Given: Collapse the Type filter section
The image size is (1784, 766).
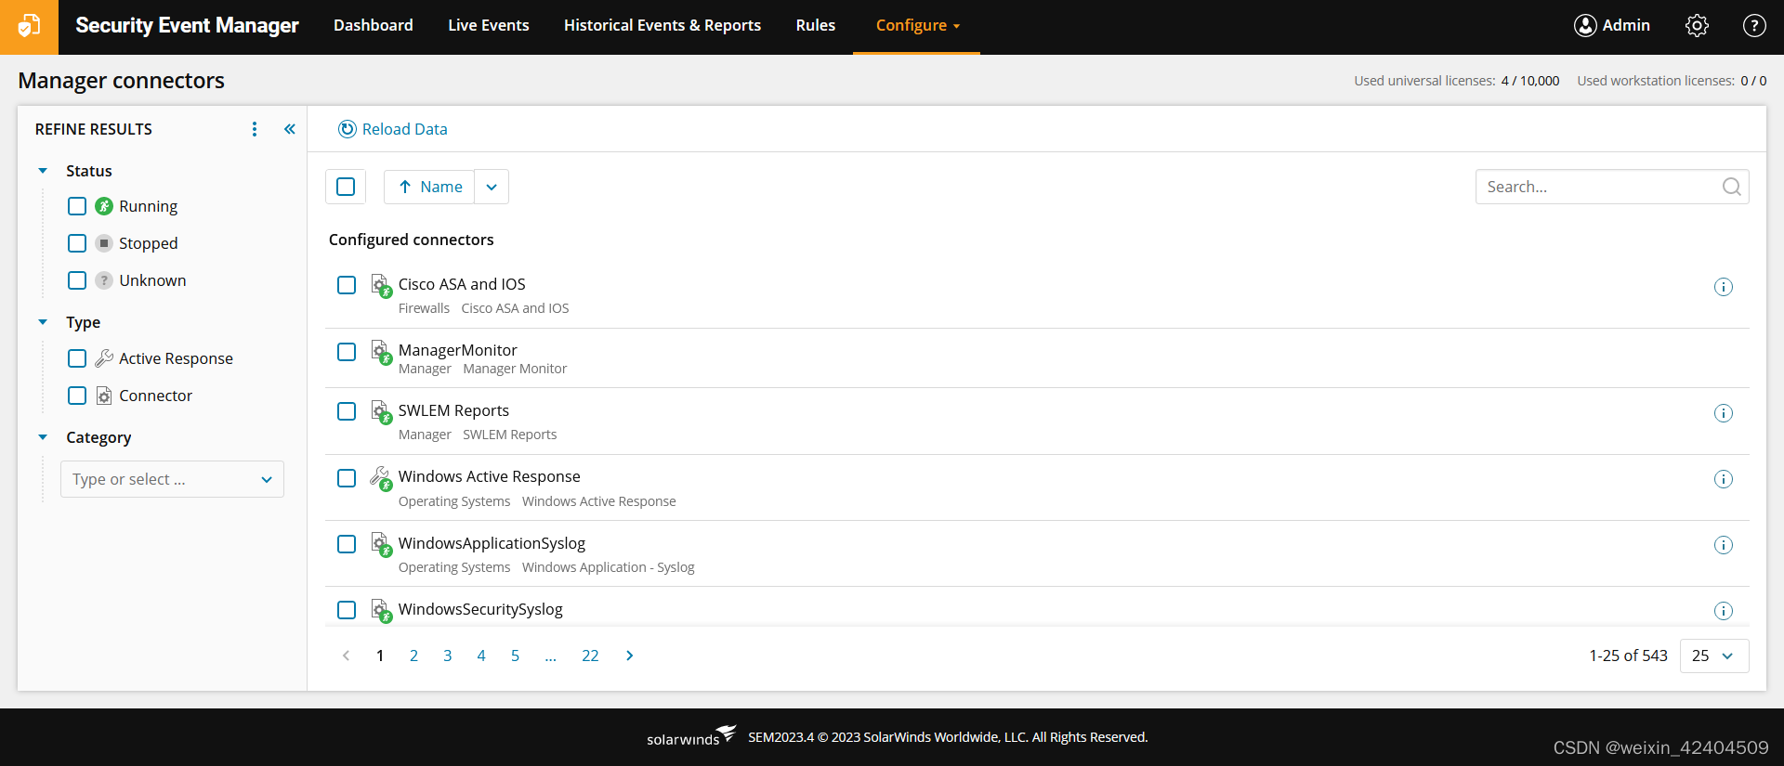Looking at the screenshot, I should pos(43,322).
